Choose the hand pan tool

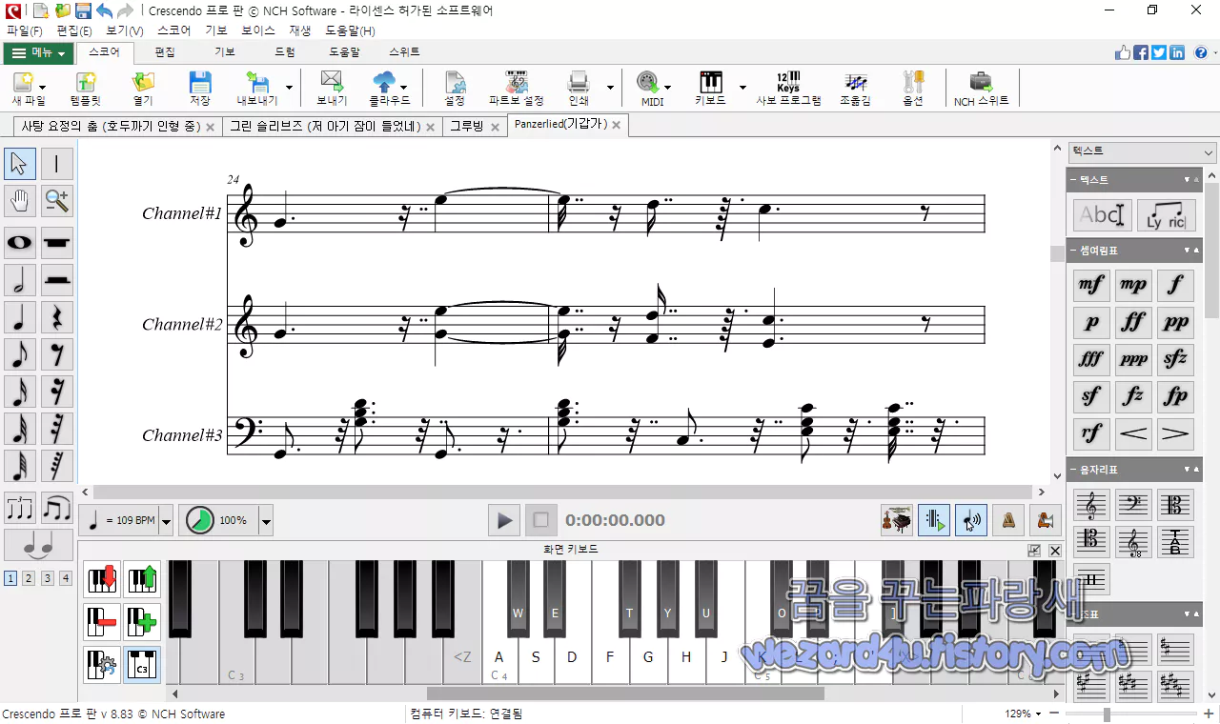coord(20,200)
